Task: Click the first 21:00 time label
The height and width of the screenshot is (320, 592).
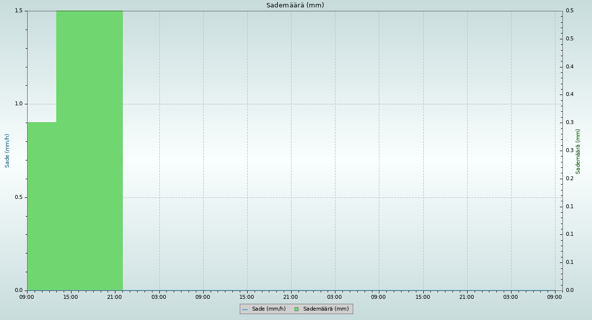Action: [114, 297]
